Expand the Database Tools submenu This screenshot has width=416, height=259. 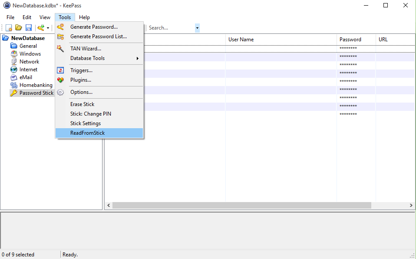point(99,58)
